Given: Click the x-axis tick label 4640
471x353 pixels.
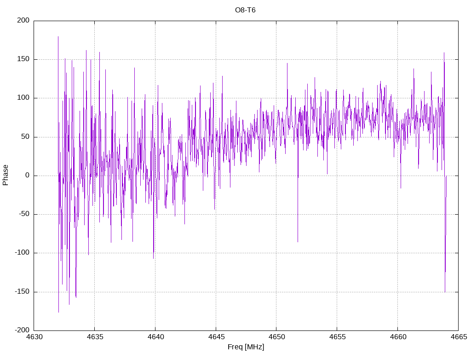Looking at the screenshot, I should coord(155,337).
